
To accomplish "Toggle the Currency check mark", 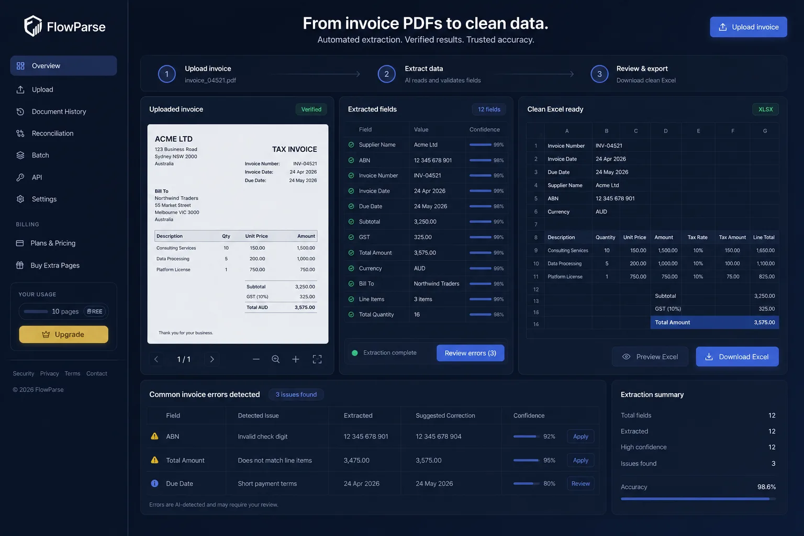I will pyautogui.click(x=351, y=269).
